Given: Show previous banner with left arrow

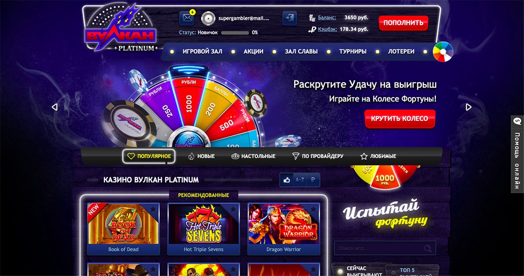Looking at the screenshot, I should point(55,107).
